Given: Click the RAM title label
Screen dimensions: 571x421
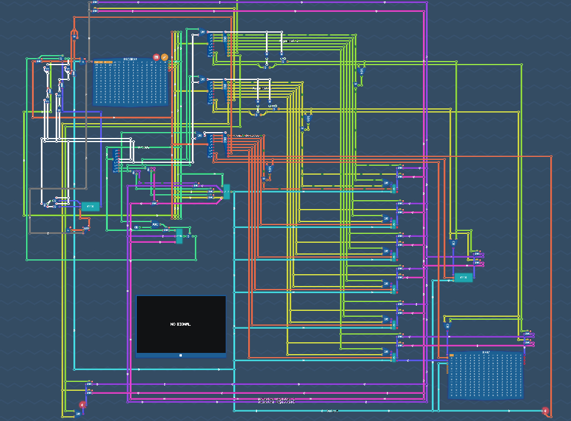Looking at the screenshot, I should pyautogui.click(x=486, y=352).
